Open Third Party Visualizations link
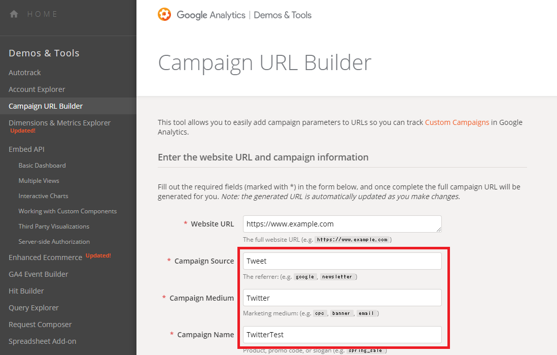Screen dimensions: 557x355 click(x=54, y=227)
